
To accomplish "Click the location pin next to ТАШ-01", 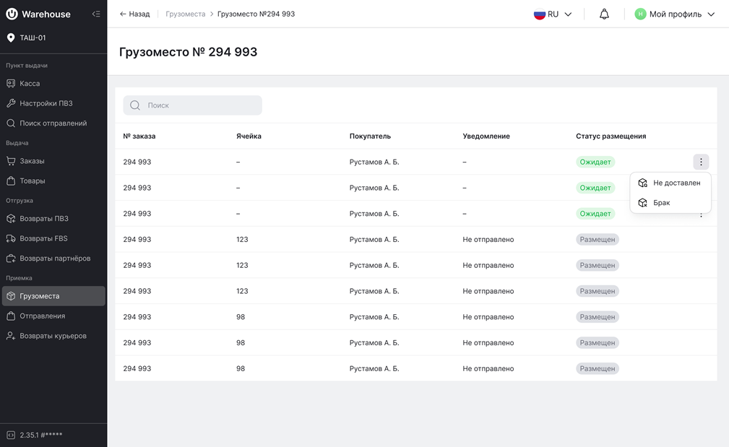I will [11, 38].
